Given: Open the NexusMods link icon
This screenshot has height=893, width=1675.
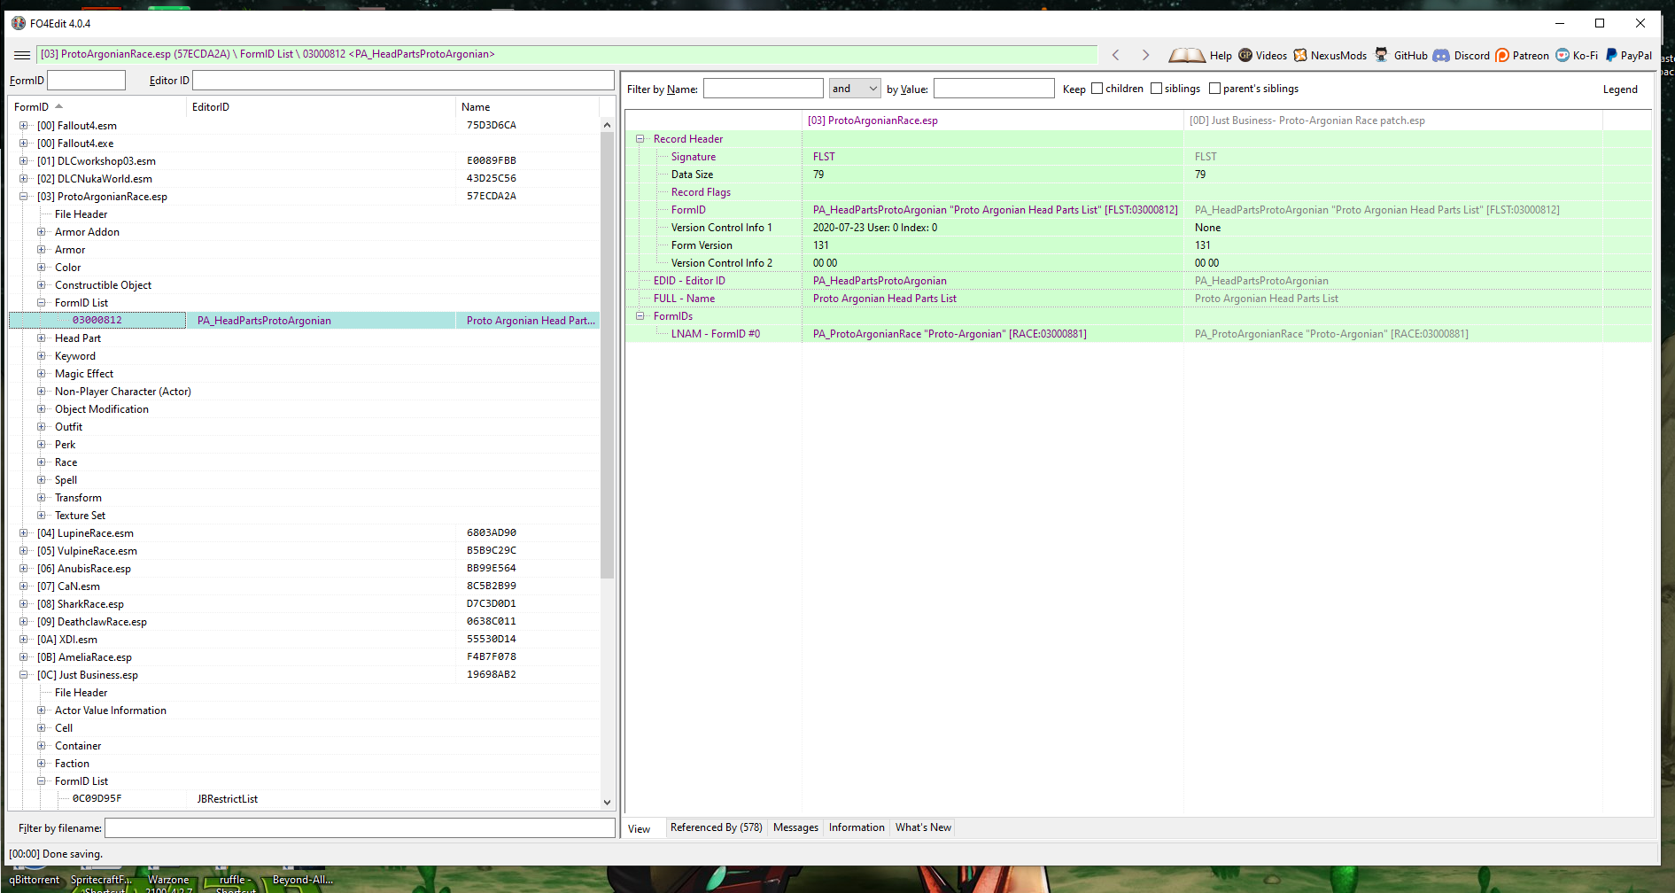Looking at the screenshot, I should [x=1300, y=55].
